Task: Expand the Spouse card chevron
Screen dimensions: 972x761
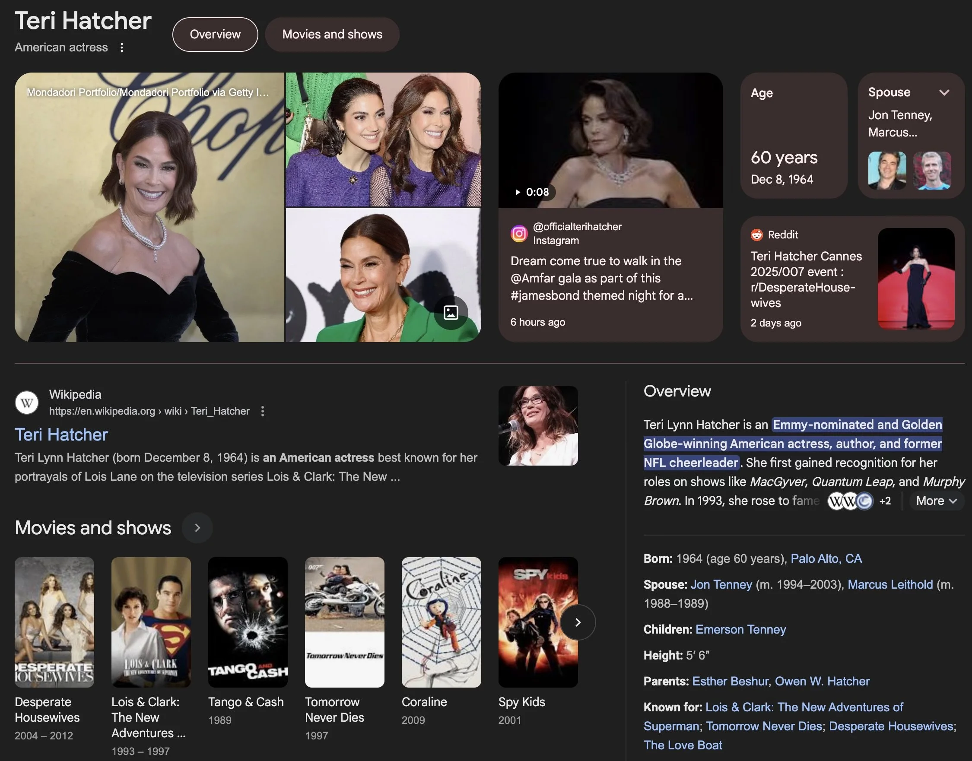Action: pyautogui.click(x=944, y=92)
